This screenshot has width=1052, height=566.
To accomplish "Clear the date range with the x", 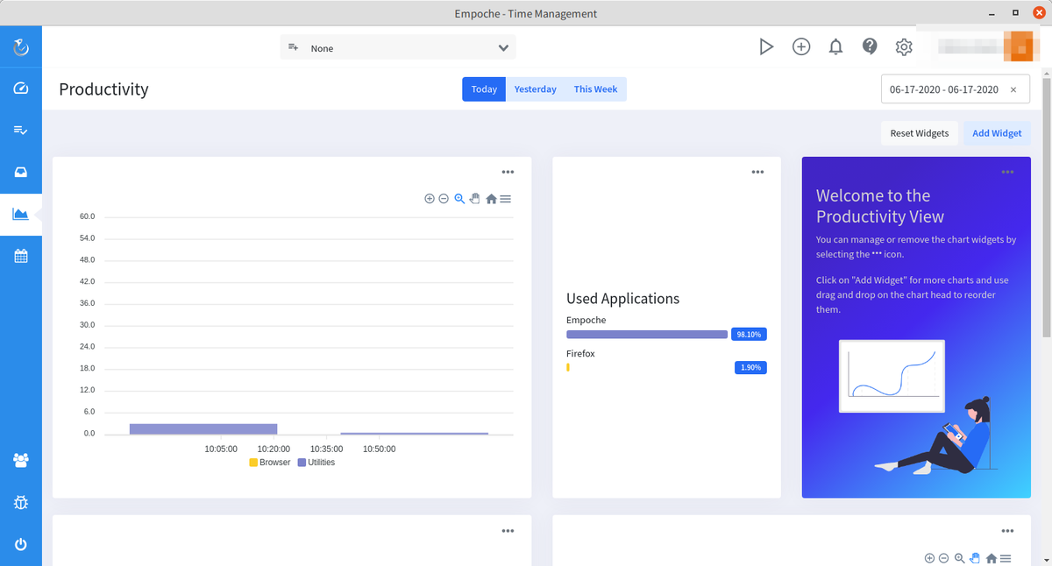I will coord(1013,89).
